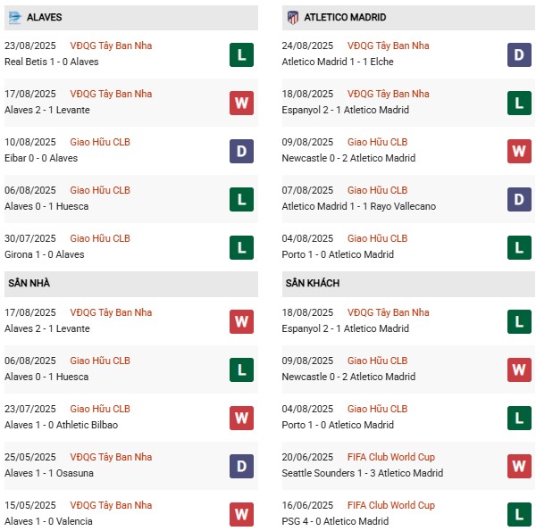Select the SÂN KHÁCH section header
The height and width of the screenshot is (531, 536).
[x=312, y=283]
